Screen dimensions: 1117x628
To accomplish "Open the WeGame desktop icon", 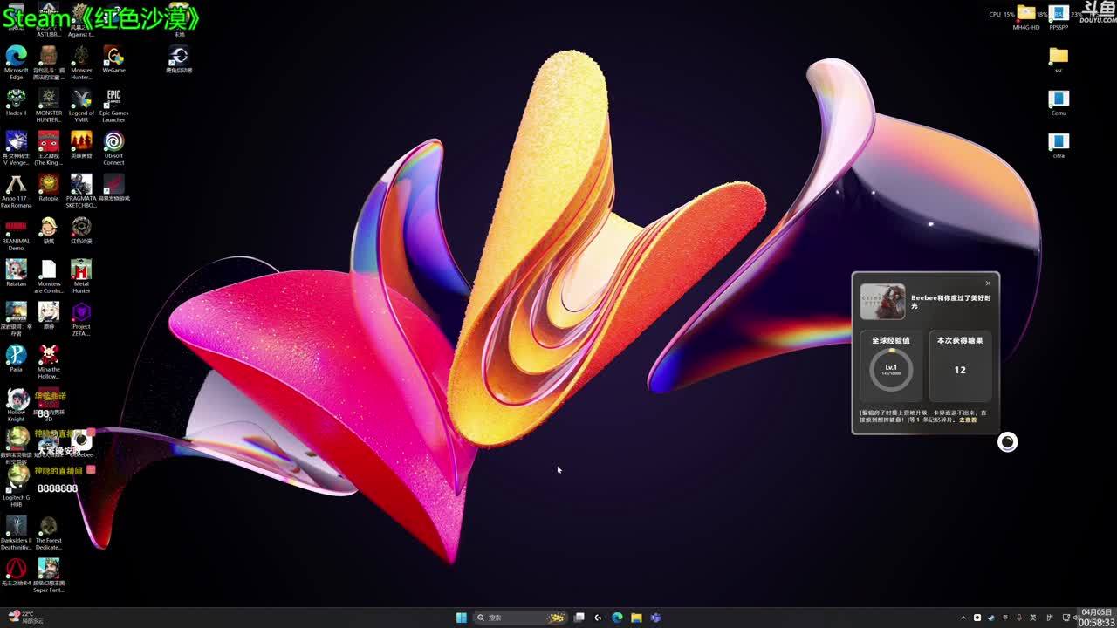I will tap(113, 56).
